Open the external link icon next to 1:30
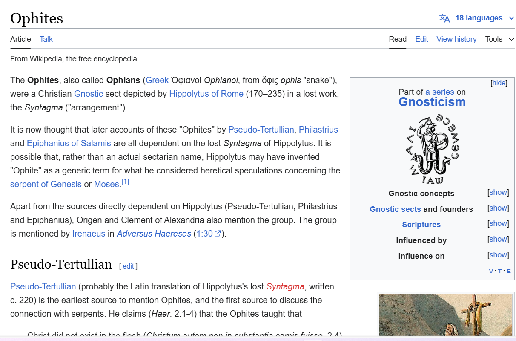The width and height of the screenshot is (516, 341). [218, 234]
